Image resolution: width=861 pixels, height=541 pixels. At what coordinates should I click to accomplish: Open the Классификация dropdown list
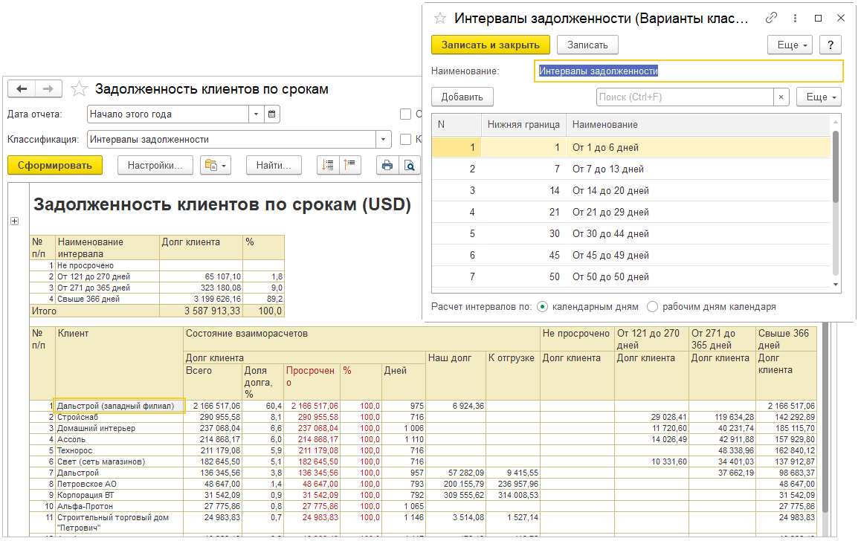click(384, 139)
